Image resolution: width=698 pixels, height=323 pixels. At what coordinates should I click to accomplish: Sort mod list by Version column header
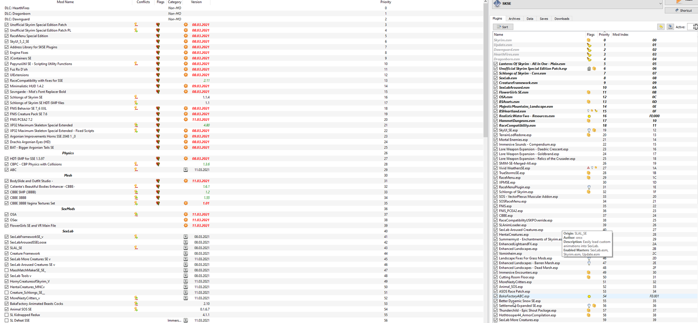196,2
